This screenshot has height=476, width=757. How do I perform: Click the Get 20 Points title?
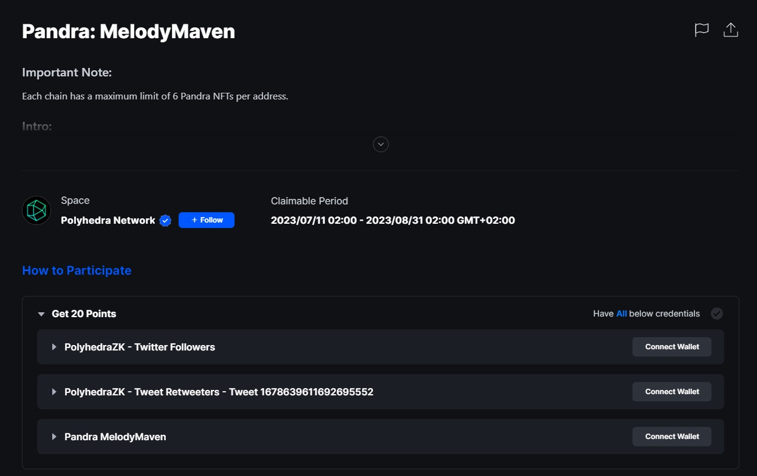click(84, 314)
